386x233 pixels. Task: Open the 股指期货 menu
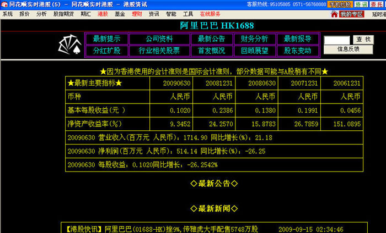point(62,14)
